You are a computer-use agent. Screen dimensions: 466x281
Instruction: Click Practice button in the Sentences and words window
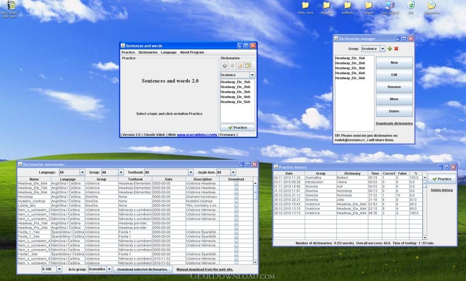tap(238, 127)
